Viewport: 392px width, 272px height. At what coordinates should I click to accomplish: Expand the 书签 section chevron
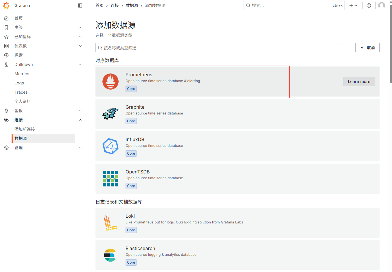coord(80,27)
